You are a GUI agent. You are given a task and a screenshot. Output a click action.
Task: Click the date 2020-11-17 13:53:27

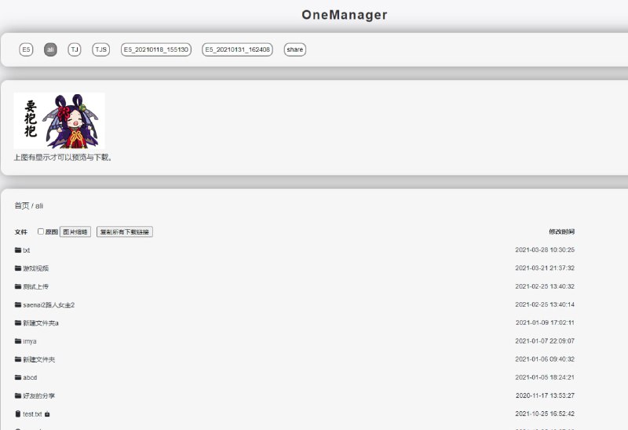pyautogui.click(x=545, y=395)
